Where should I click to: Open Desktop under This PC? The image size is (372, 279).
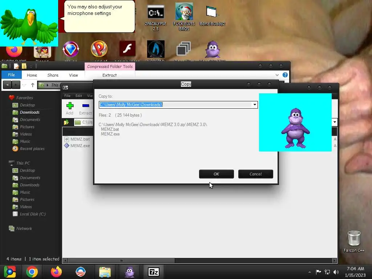click(24, 170)
